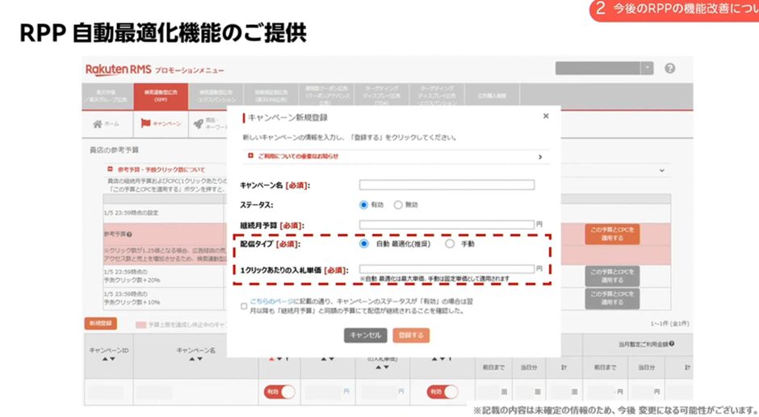Close the キャンペーン新規登録 dialog with X
Viewport: 759px width, 417px height.
[x=546, y=116]
